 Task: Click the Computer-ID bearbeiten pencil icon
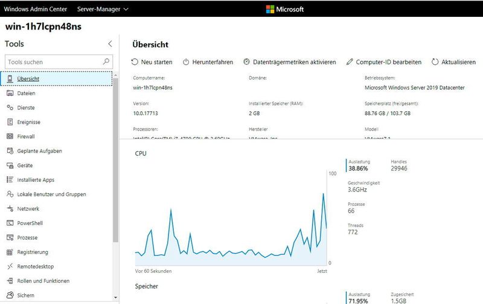coord(350,62)
